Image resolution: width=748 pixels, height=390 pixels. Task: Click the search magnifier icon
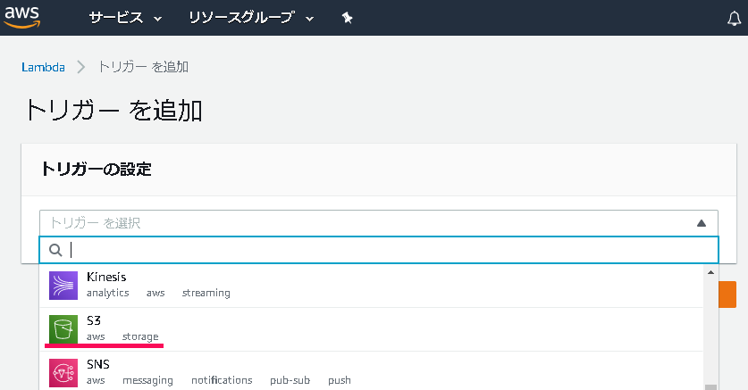point(55,250)
